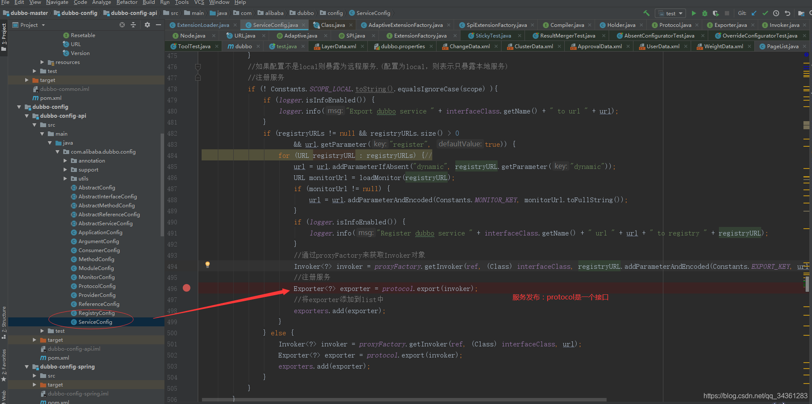Click the Project tree vertical scrollbar
The image size is (812, 404).
(x=162, y=185)
